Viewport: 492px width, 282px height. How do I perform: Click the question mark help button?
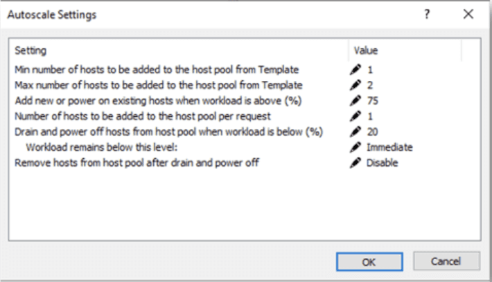coord(427,14)
